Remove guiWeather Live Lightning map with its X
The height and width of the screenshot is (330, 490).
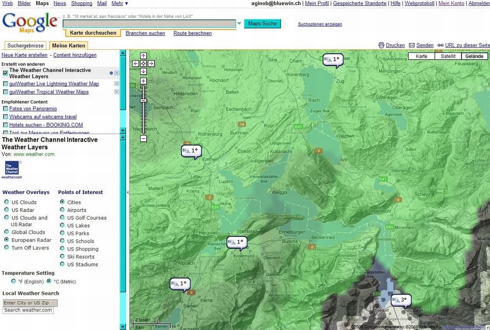click(x=117, y=83)
